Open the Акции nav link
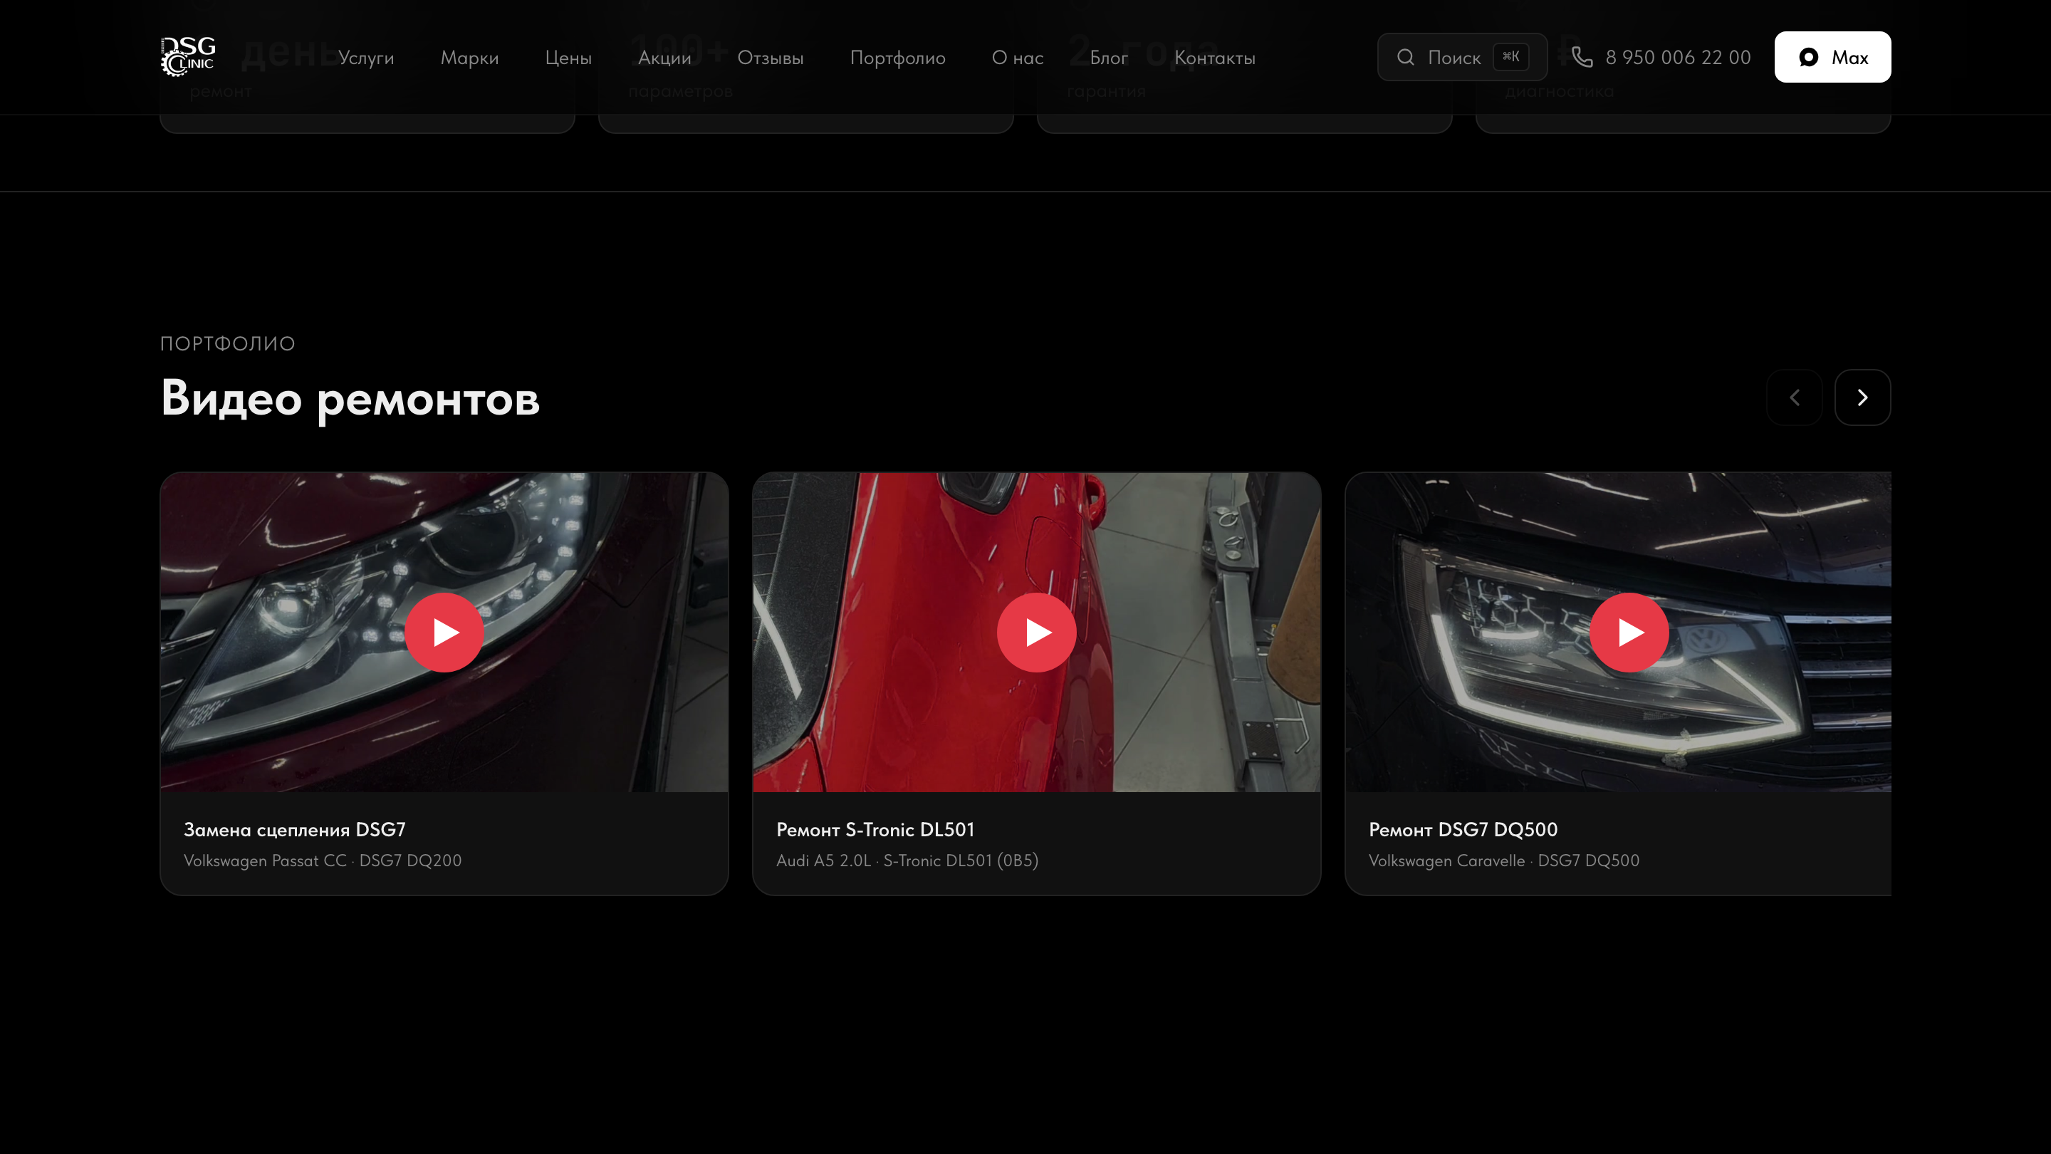 (x=664, y=57)
